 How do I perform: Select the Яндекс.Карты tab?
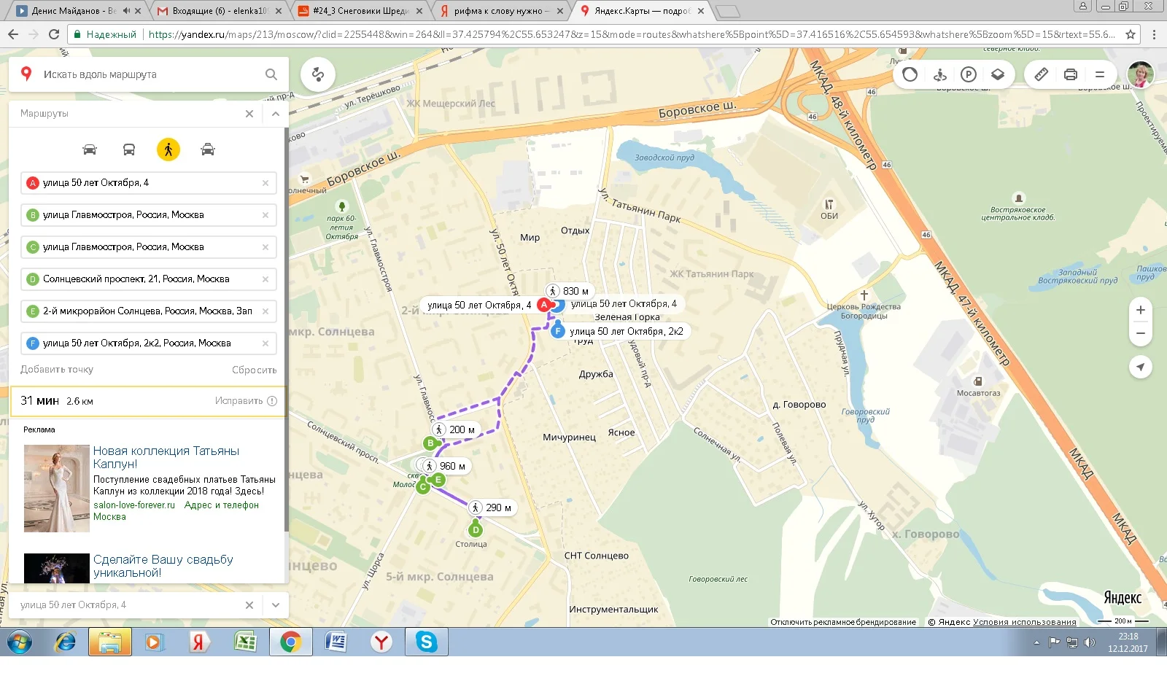pyautogui.click(x=642, y=11)
